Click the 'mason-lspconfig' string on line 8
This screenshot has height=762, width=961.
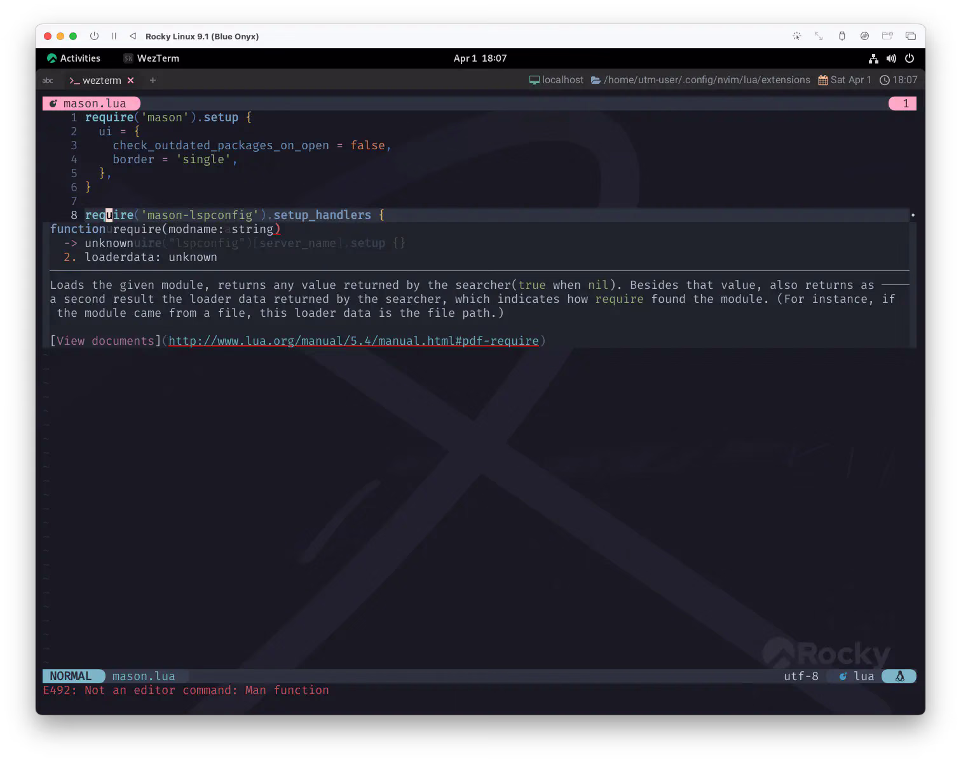tap(200, 215)
